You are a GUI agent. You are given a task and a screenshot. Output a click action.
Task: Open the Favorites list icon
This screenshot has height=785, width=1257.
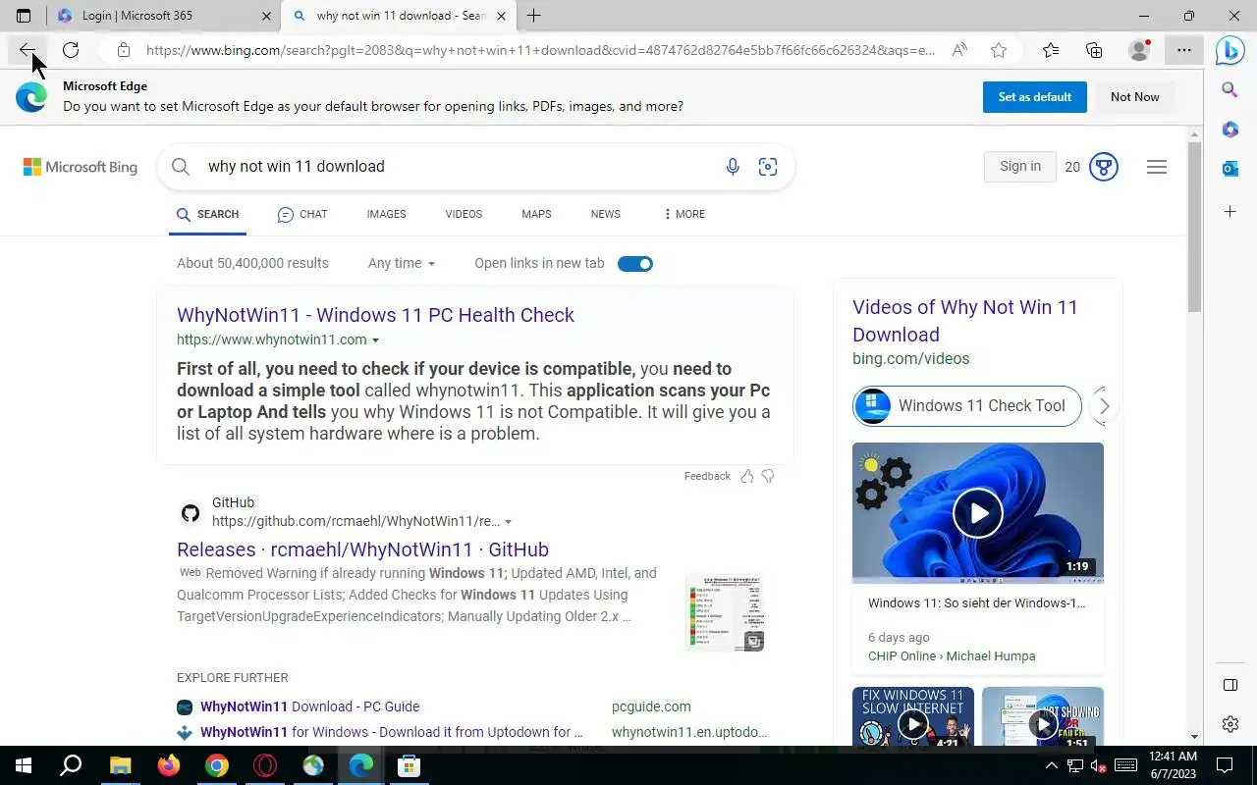pyautogui.click(x=1051, y=50)
